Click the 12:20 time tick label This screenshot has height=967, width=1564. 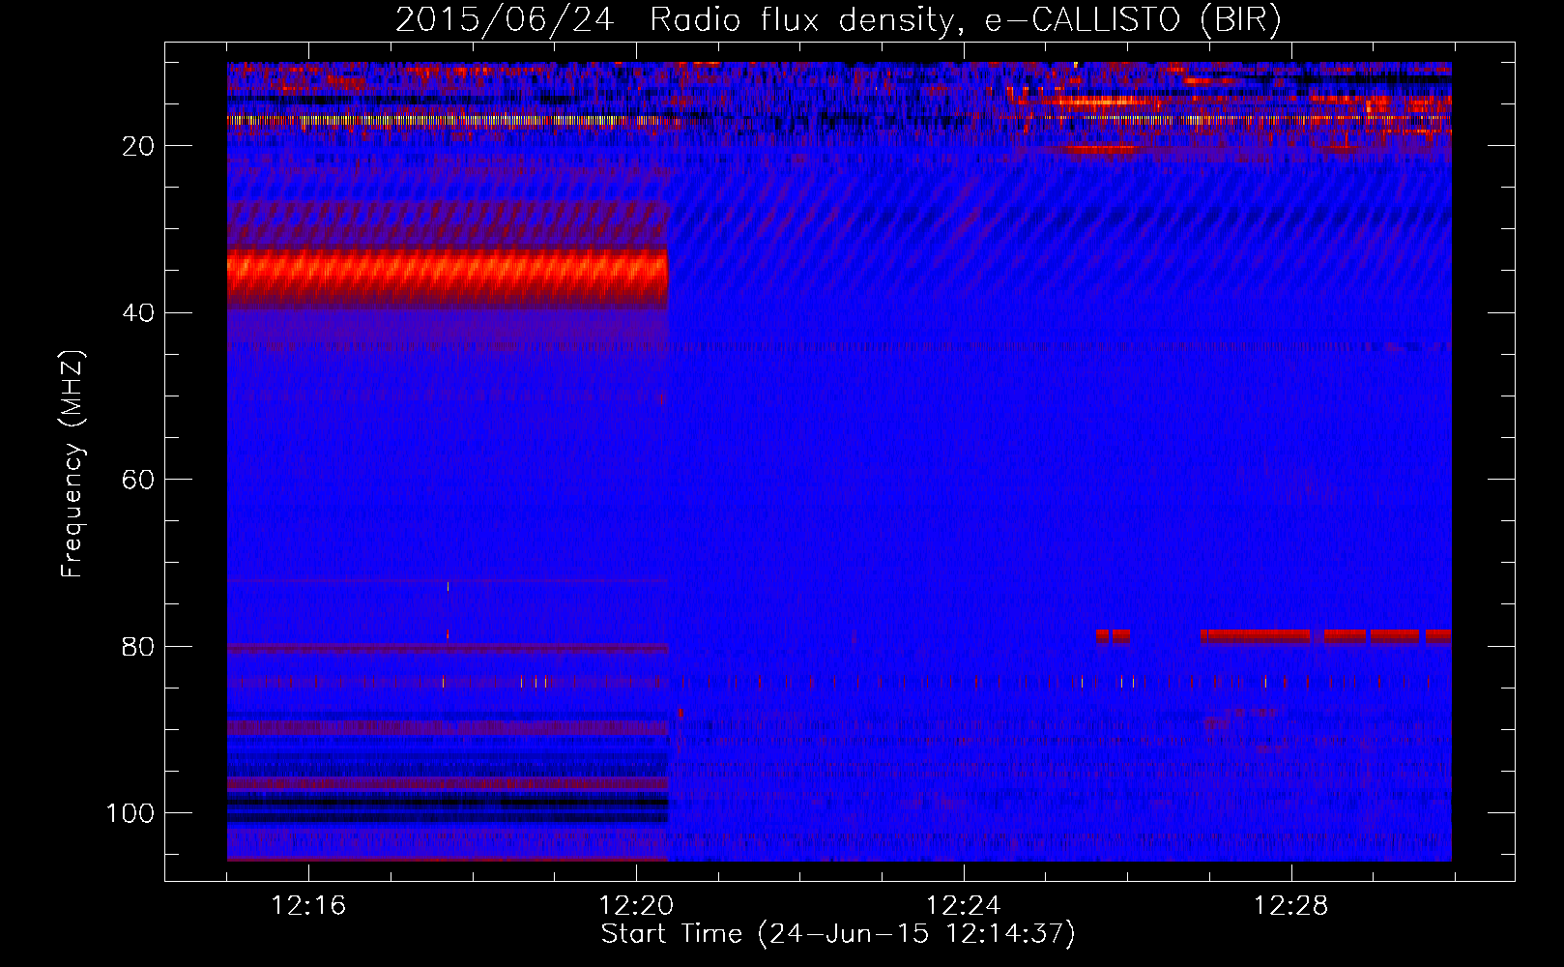(x=636, y=906)
